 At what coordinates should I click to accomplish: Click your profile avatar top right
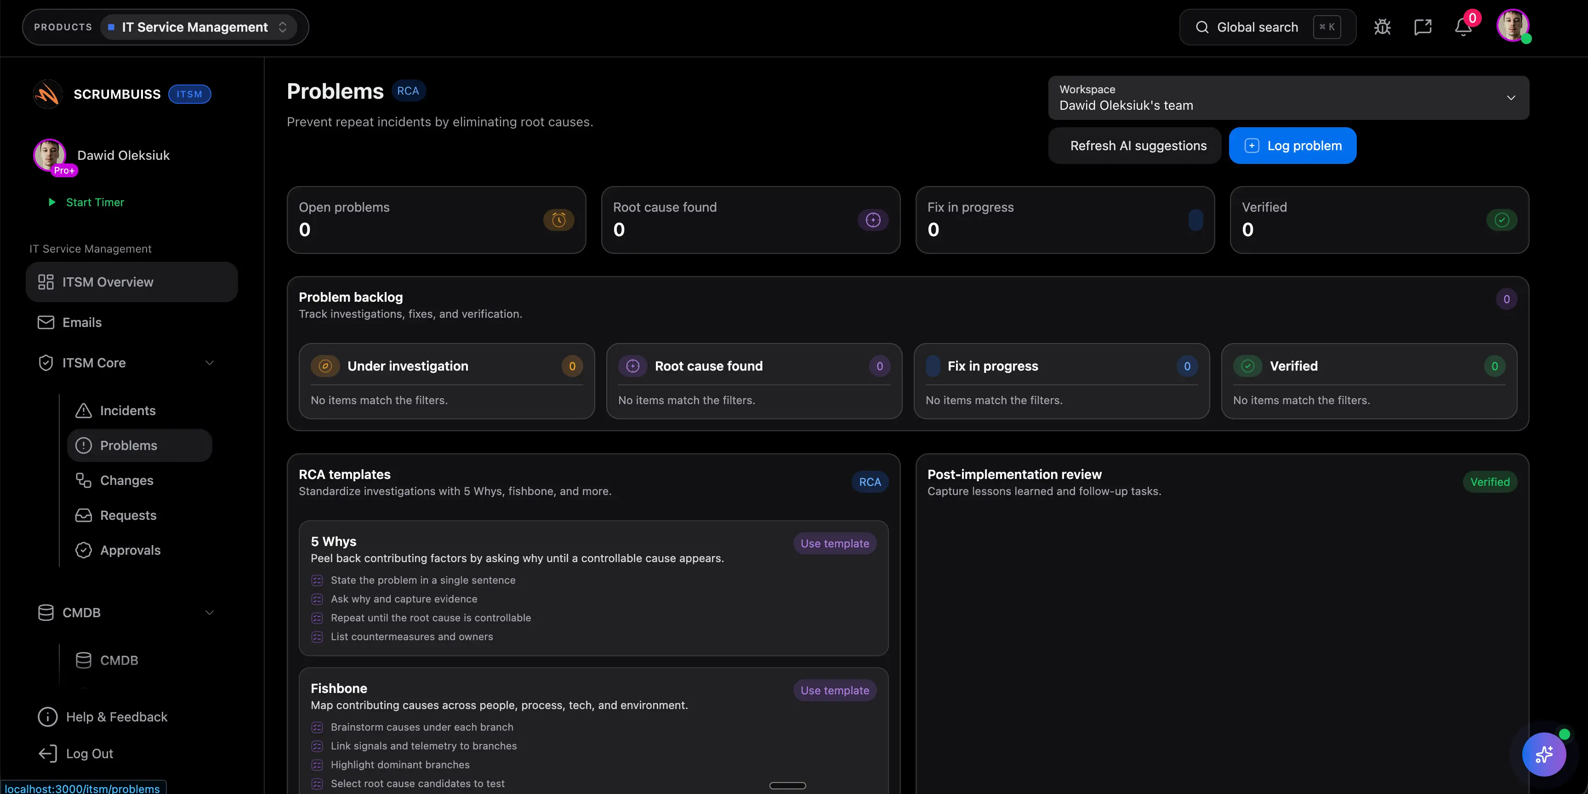pyautogui.click(x=1514, y=27)
